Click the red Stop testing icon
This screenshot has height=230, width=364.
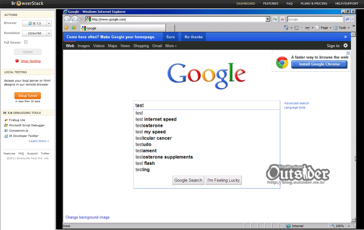(x=17, y=61)
